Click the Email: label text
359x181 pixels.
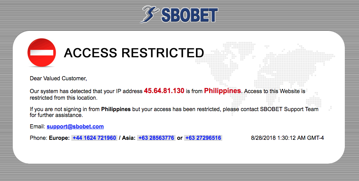coord(37,127)
